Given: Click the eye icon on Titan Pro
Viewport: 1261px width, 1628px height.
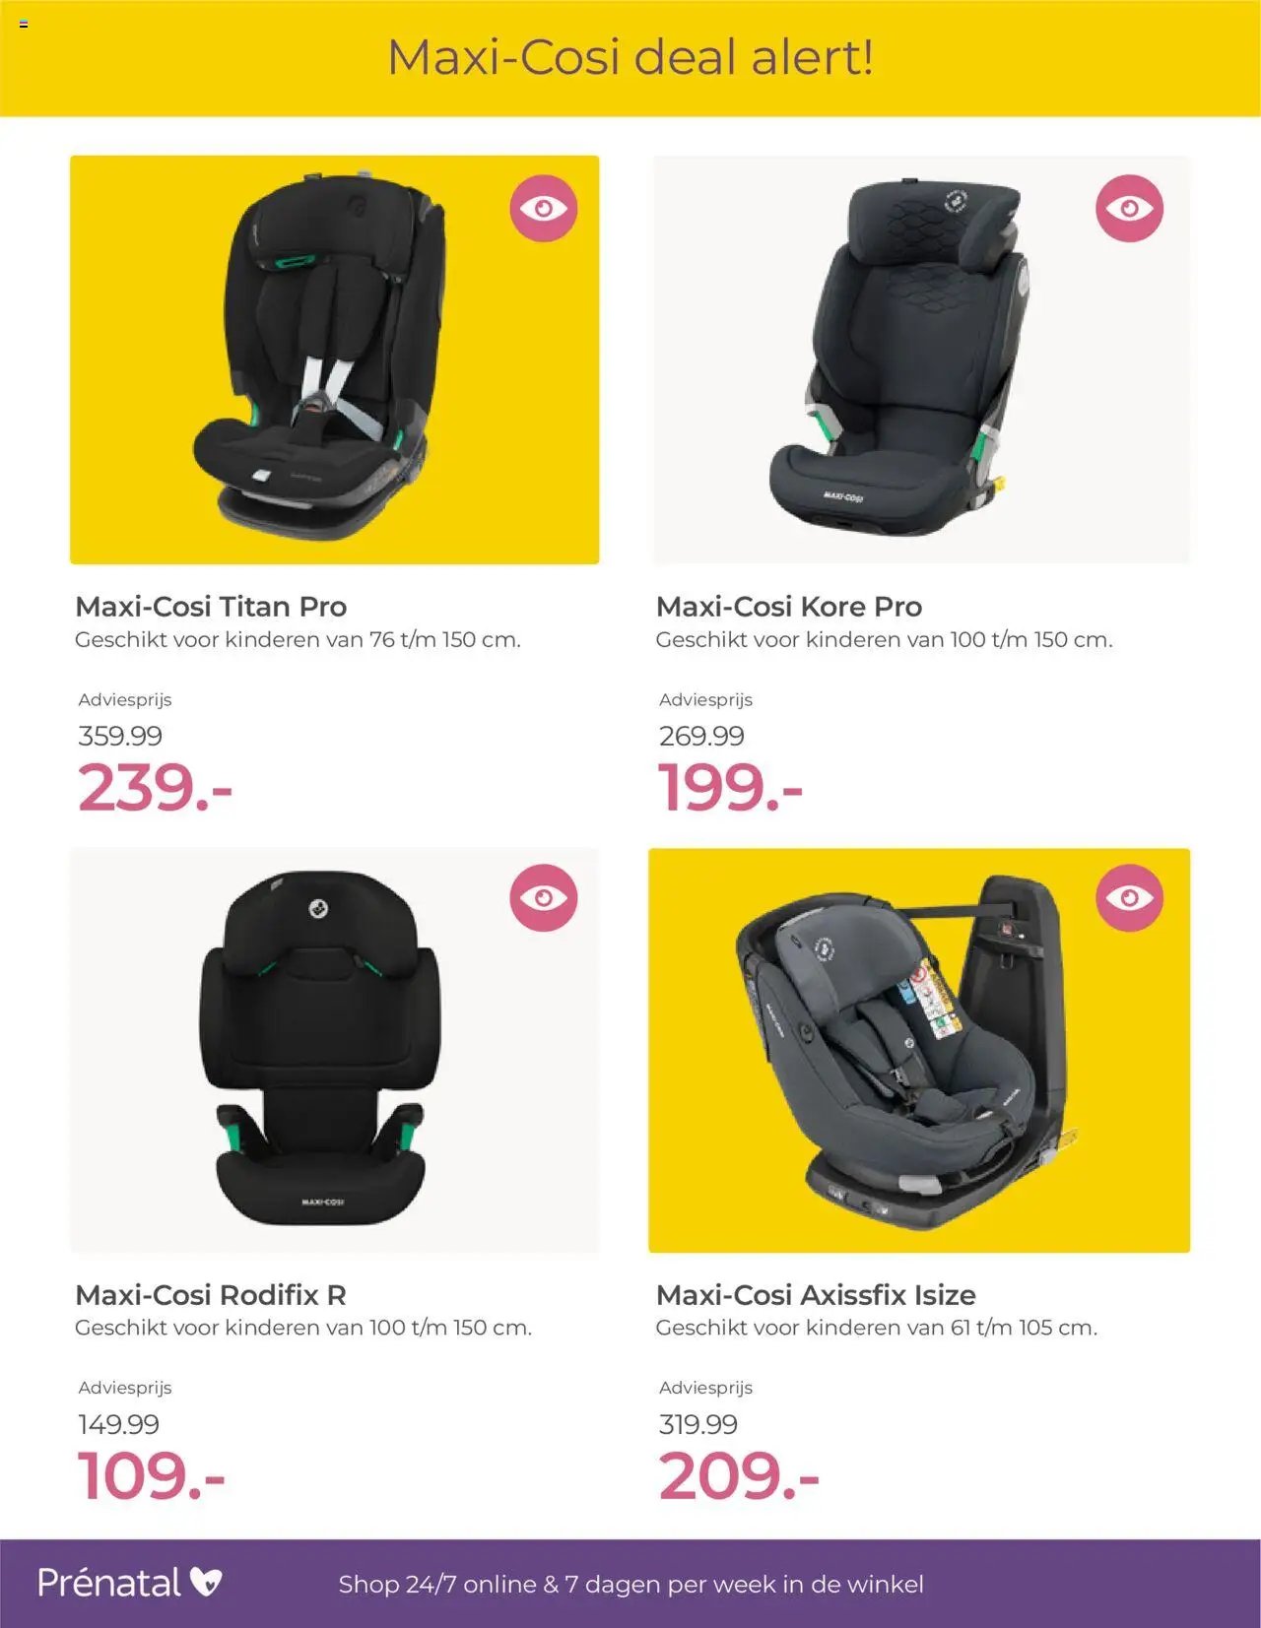Looking at the screenshot, I should [543, 209].
